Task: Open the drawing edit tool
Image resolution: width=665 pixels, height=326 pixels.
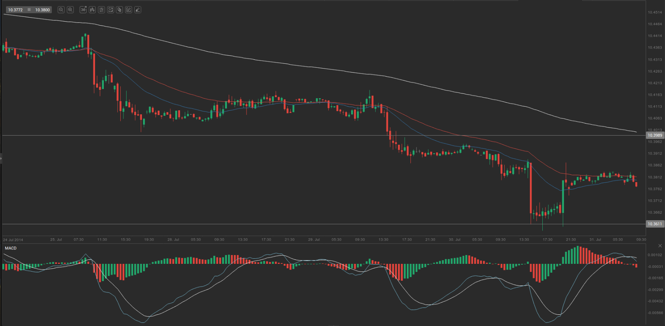Action: pyautogui.click(x=129, y=10)
